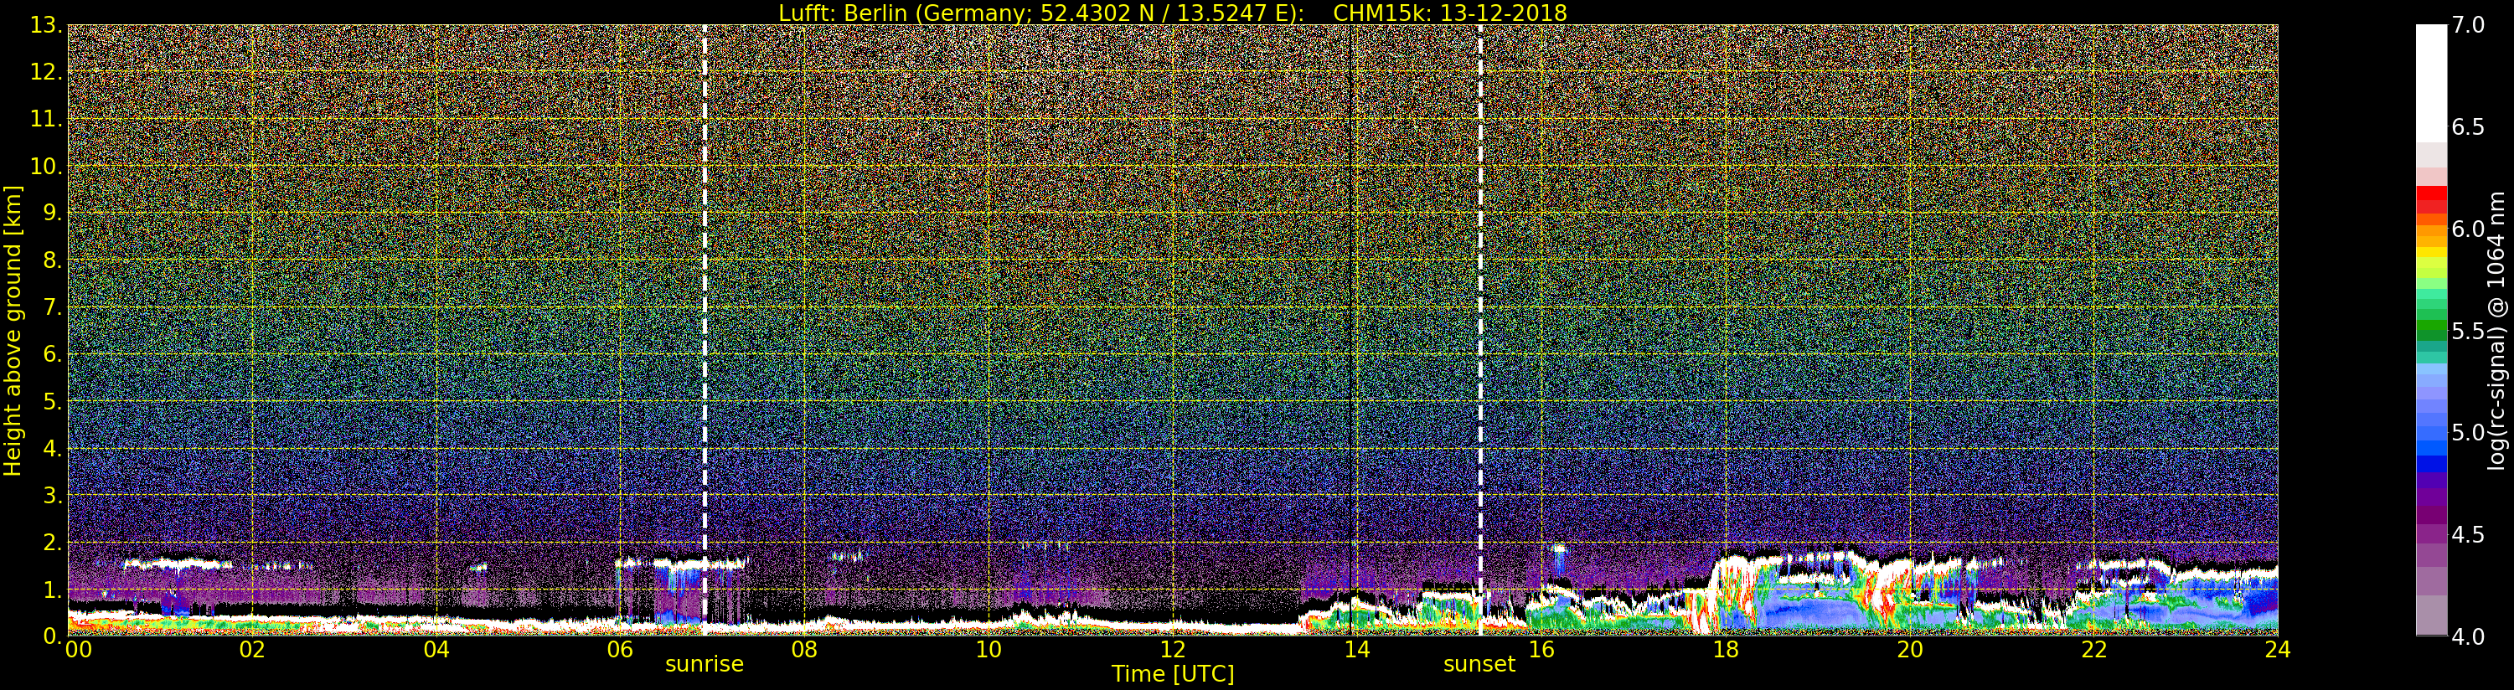Click the '13.' height axis tick label
The image size is (2514, 690).
(46, 25)
